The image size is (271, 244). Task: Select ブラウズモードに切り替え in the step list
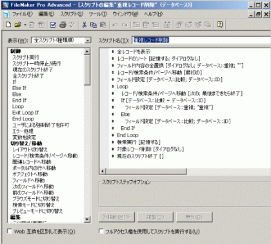tap(35, 199)
